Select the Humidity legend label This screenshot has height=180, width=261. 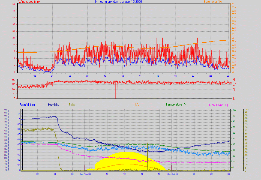click(53, 105)
